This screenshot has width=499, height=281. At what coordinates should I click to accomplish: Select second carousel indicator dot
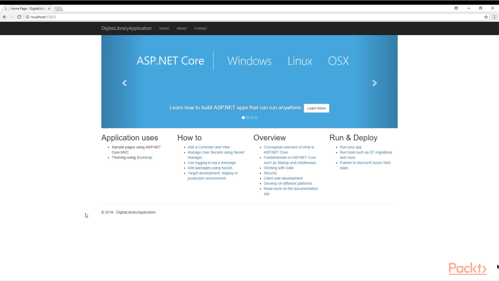(x=247, y=117)
